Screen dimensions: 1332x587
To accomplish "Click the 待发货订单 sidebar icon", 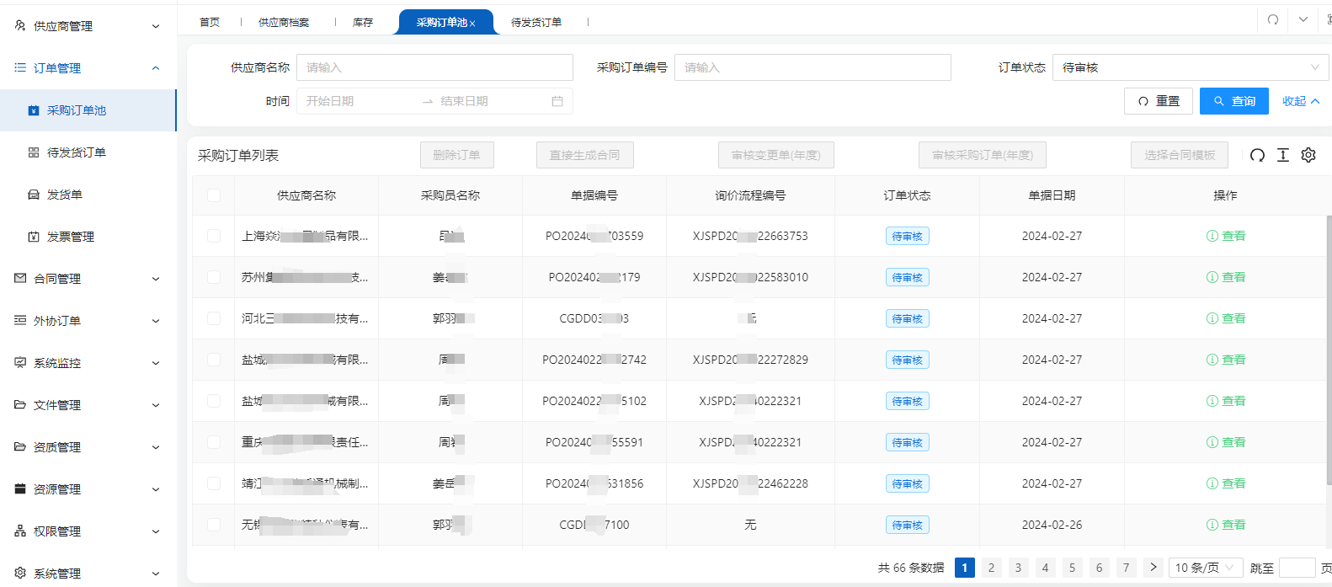I will tap(34, 152).
